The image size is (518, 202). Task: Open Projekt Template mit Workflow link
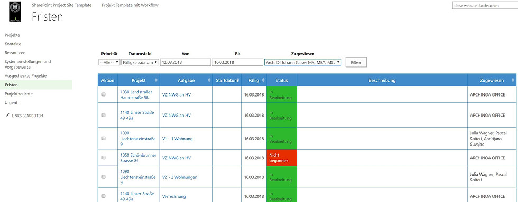click(x=130, y=5)
